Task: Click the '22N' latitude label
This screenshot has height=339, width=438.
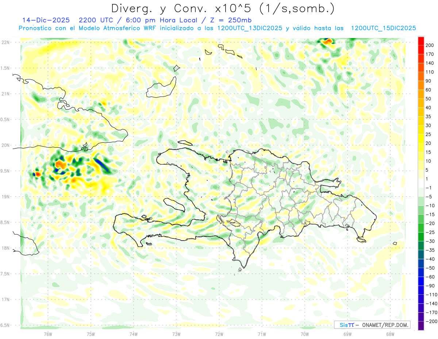Action: coord(5,42)
